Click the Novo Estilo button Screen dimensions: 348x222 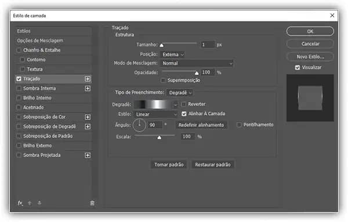310,57
